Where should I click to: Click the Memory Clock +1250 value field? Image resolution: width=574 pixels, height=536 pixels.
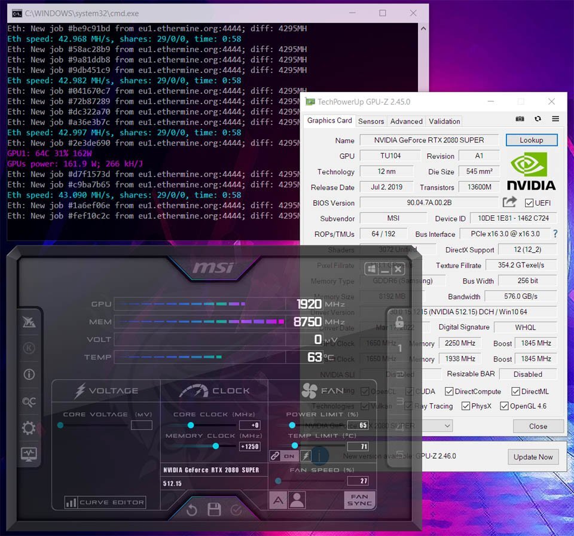[x=250, y=446]
